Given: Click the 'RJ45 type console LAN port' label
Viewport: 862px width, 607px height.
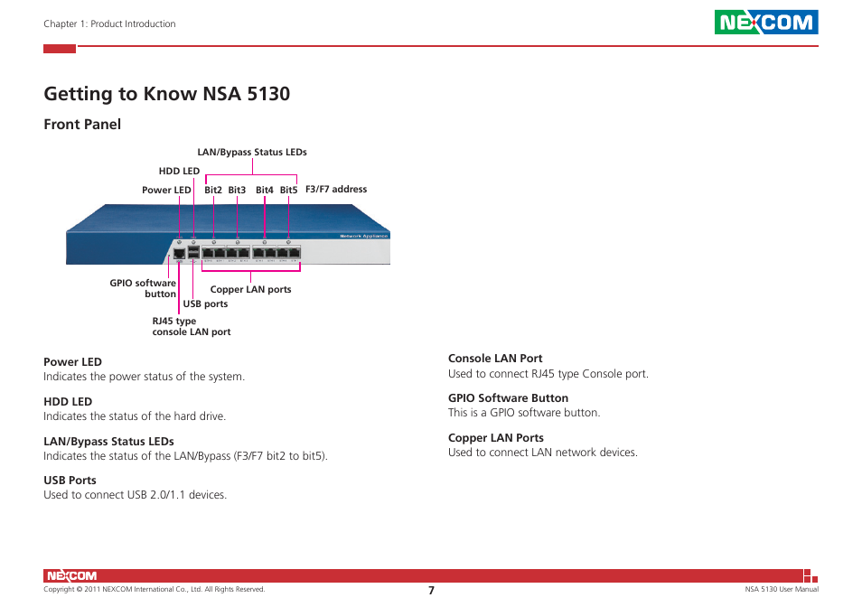Looking at the screenshot, I should 192,326.
